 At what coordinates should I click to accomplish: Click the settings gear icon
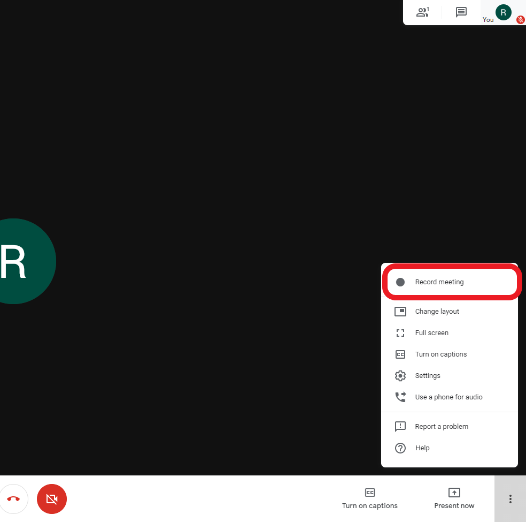point(400,376)
